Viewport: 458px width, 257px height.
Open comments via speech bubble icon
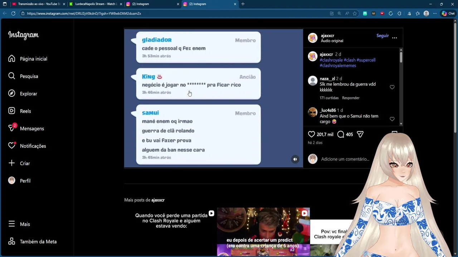pos(341,134)
